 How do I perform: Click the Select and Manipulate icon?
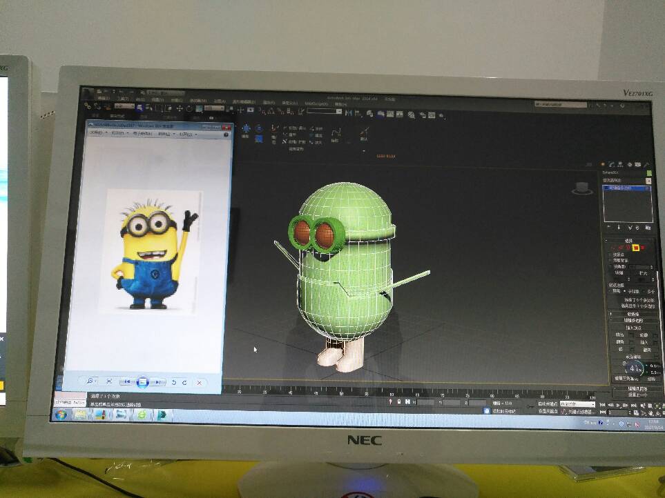[240, 110]
